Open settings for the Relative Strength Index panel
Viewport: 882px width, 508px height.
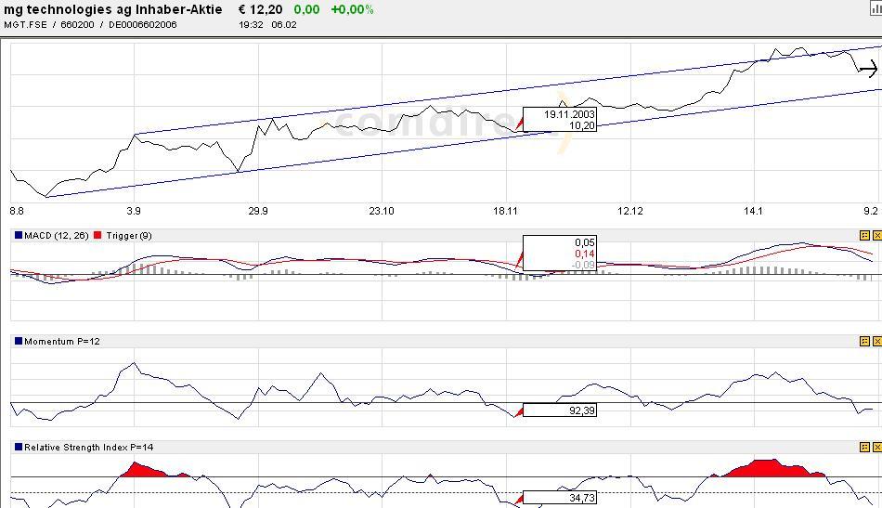click(x=864, y=447)
